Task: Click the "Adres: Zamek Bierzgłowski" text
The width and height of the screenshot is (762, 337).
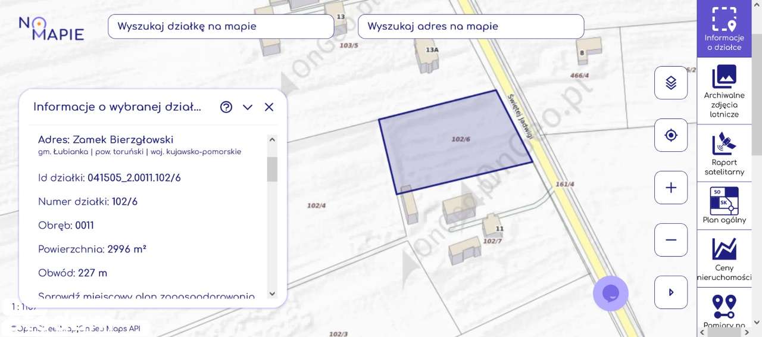Action: click(105, 140)
